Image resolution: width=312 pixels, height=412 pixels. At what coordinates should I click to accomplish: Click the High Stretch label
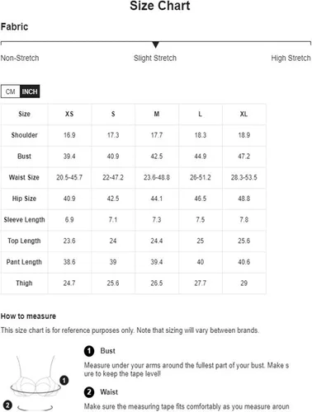click(291, 59)
